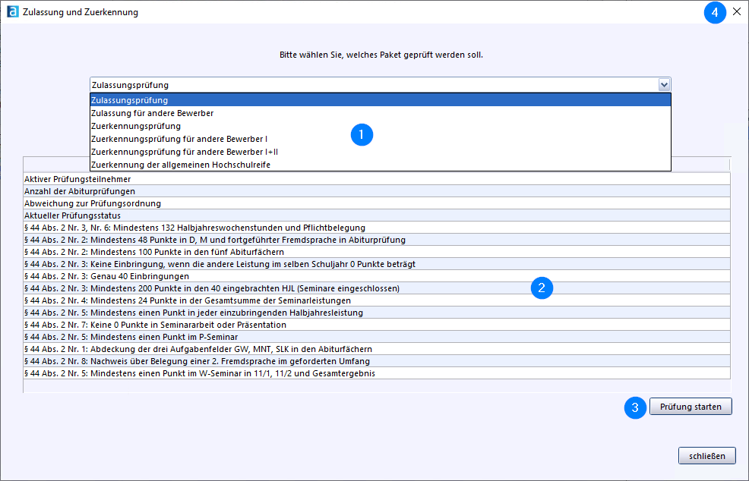This screenshot has width=749, height=481.
Task: Select row Nachweis über Belegung einer 2. Fremdsprache
Action: (x=377, y=361)
